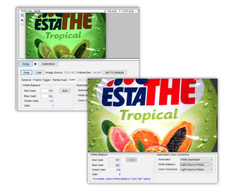The height and width of the screenshot is (187, 230).
Task: Expand the White Balance preset dropdown
Action: pos(196,164)
